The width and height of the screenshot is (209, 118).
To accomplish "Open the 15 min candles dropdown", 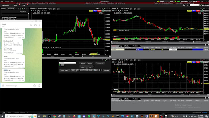I will (x=43, y=9).
